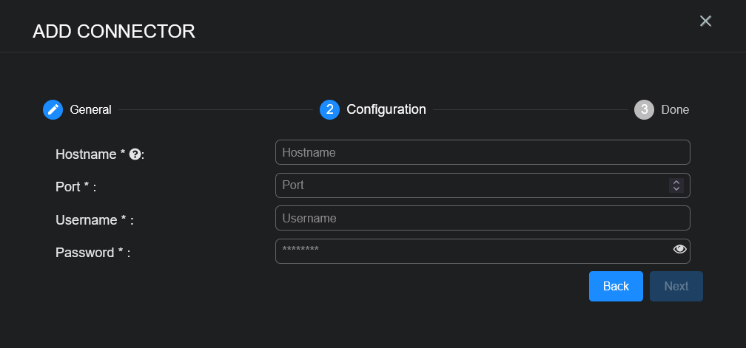The width and height of the screenshot is (746, 348).
Task: Focus the Port number field
Action: (x=466, y=185)
